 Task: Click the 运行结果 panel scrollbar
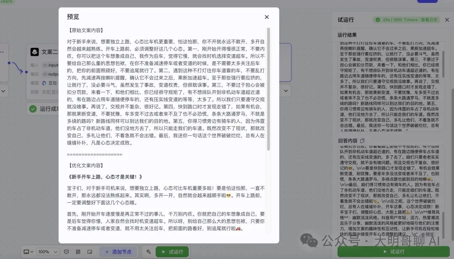point(443,62)
